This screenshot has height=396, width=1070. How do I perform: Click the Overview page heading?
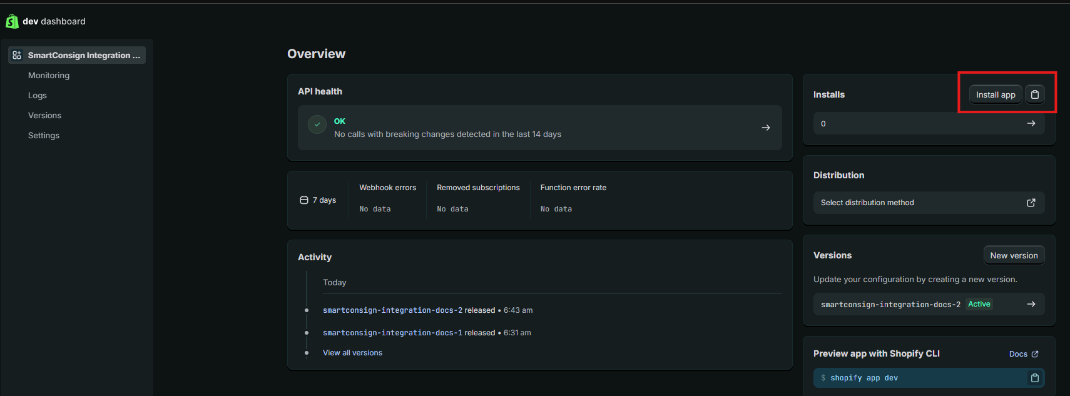(x=316, y=54)
